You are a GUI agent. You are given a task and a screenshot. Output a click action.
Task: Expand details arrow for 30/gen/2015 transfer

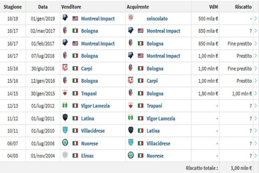256,94
